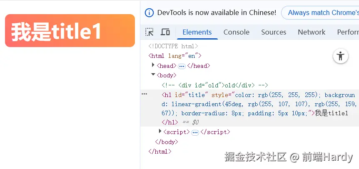
Task: Open the accessibility tree round button
Action: [340, 56]
